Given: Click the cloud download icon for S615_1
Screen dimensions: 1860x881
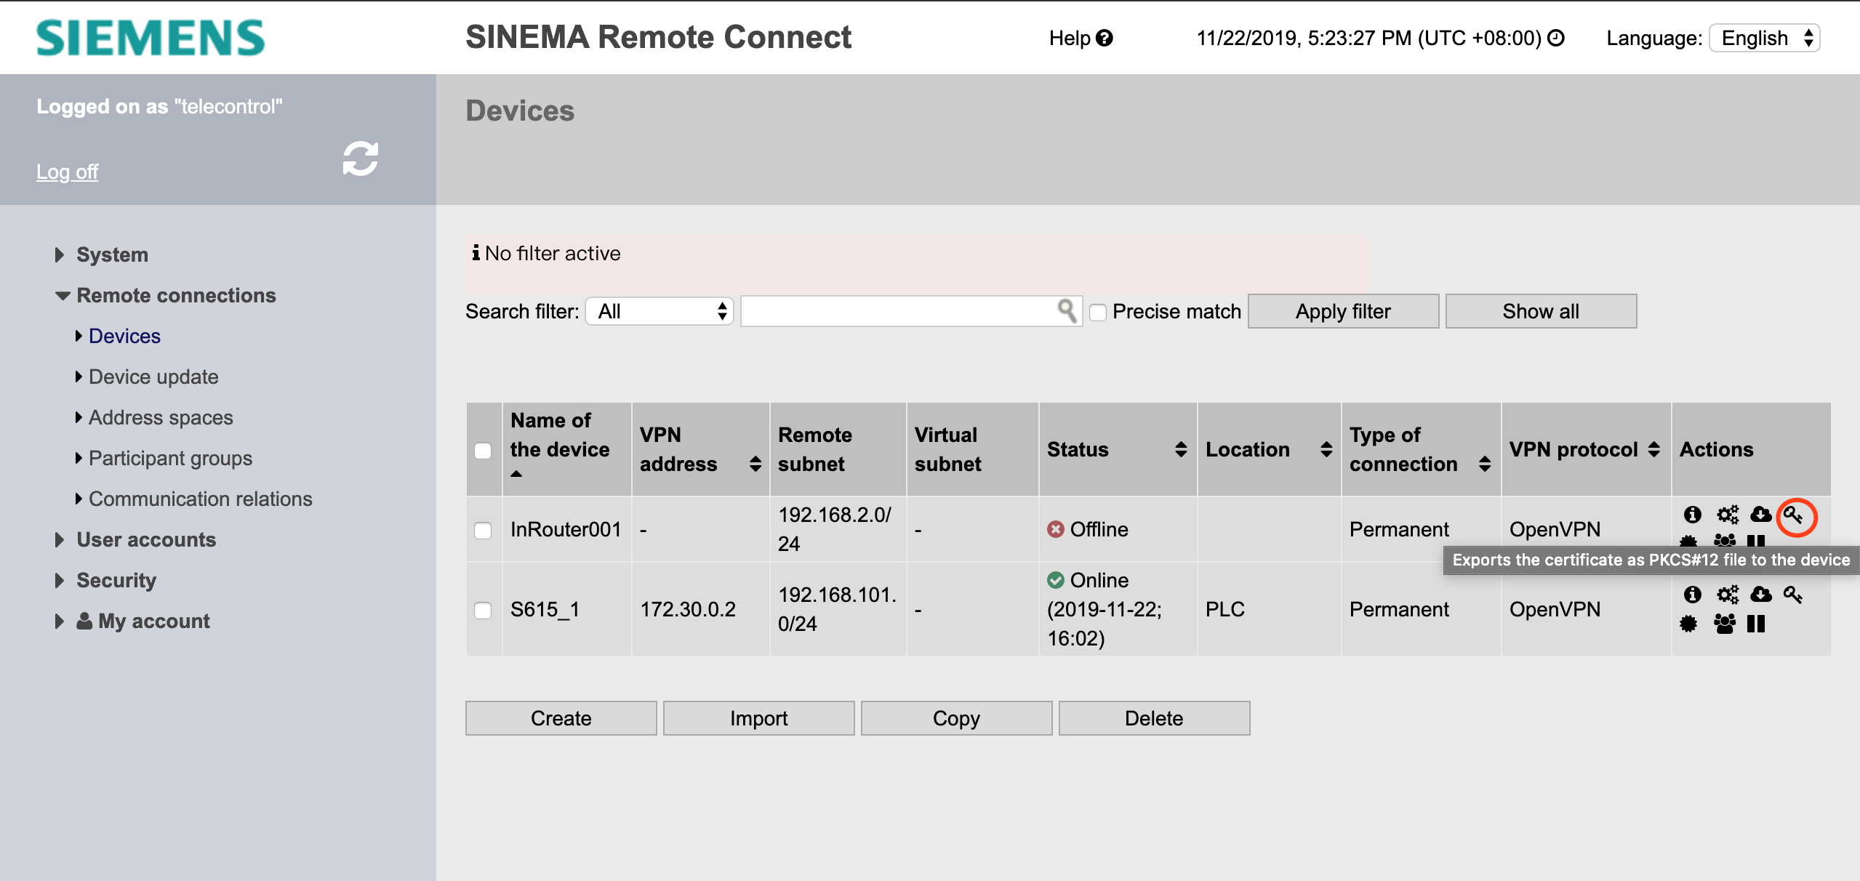Looking at the screenshot, I should [1760, 595].
